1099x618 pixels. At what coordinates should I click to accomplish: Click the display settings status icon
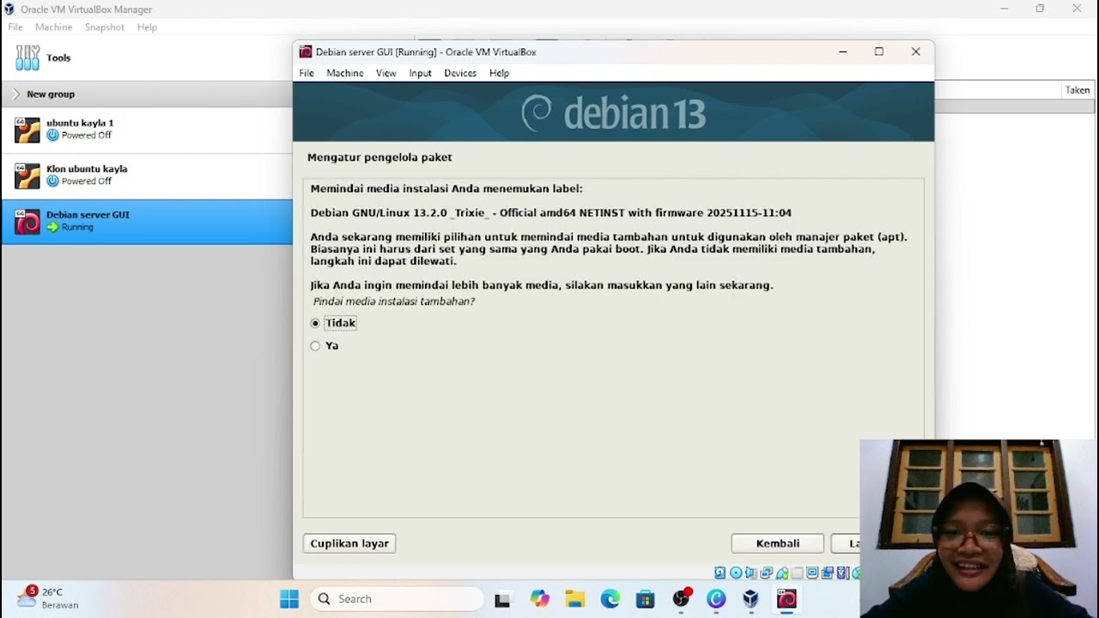pyautogui.click(x=812, y=573)
